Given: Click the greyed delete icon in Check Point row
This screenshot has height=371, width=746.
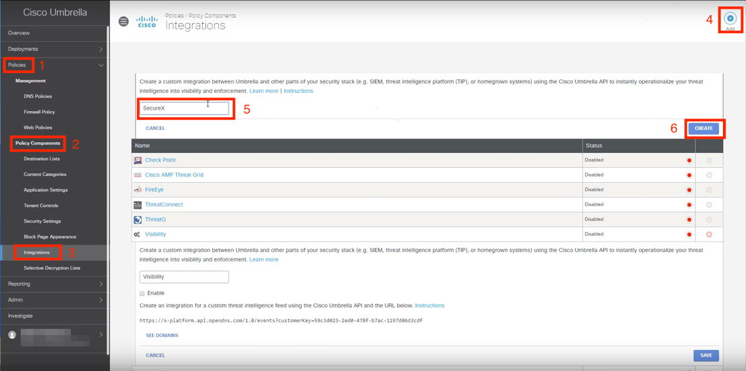Looking at the screenshot, I should click(709, 160).
